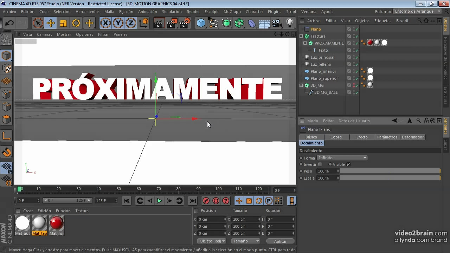The image size is (450, 253).
Task: Open the Archivo menu
Action: pos(9,12)
